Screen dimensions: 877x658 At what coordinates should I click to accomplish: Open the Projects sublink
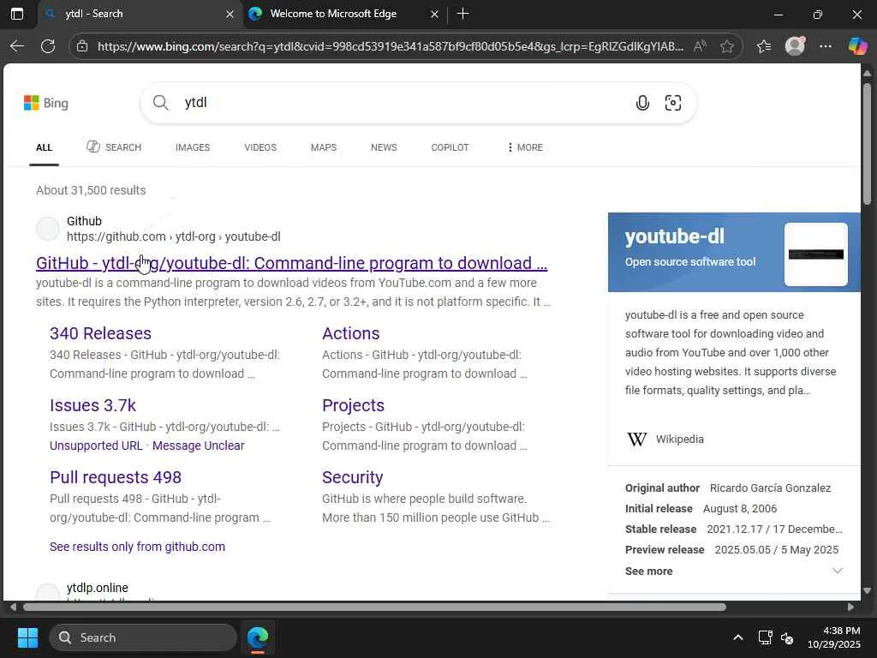(x=353, y=405)
